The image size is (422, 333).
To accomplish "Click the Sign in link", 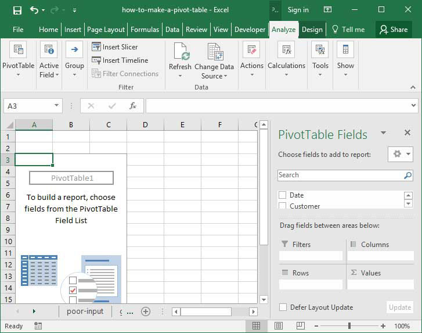I will [298, 10].
